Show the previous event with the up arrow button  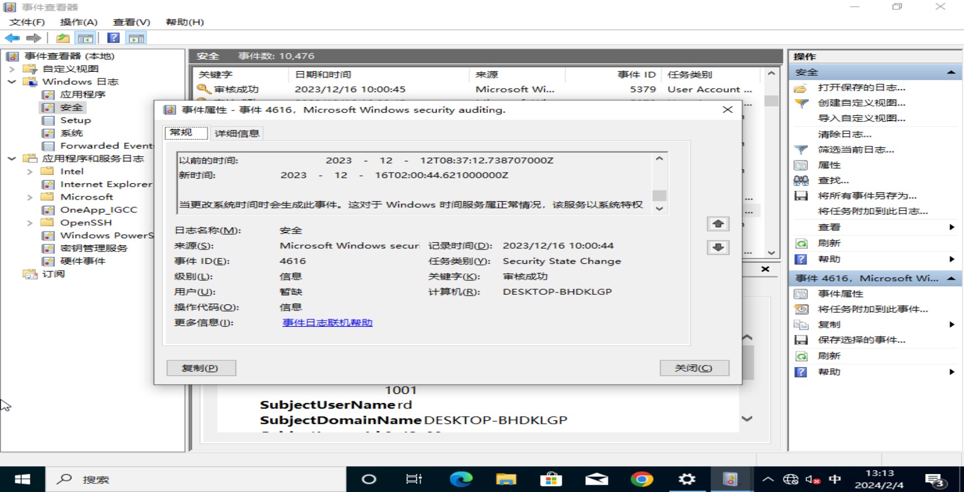[x=718, y=224]
